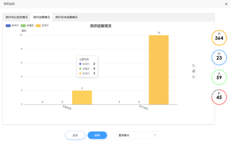Toggle the 已评价 legend series
This screenshot has width=231, height=144.
click(x=42, y=26)
